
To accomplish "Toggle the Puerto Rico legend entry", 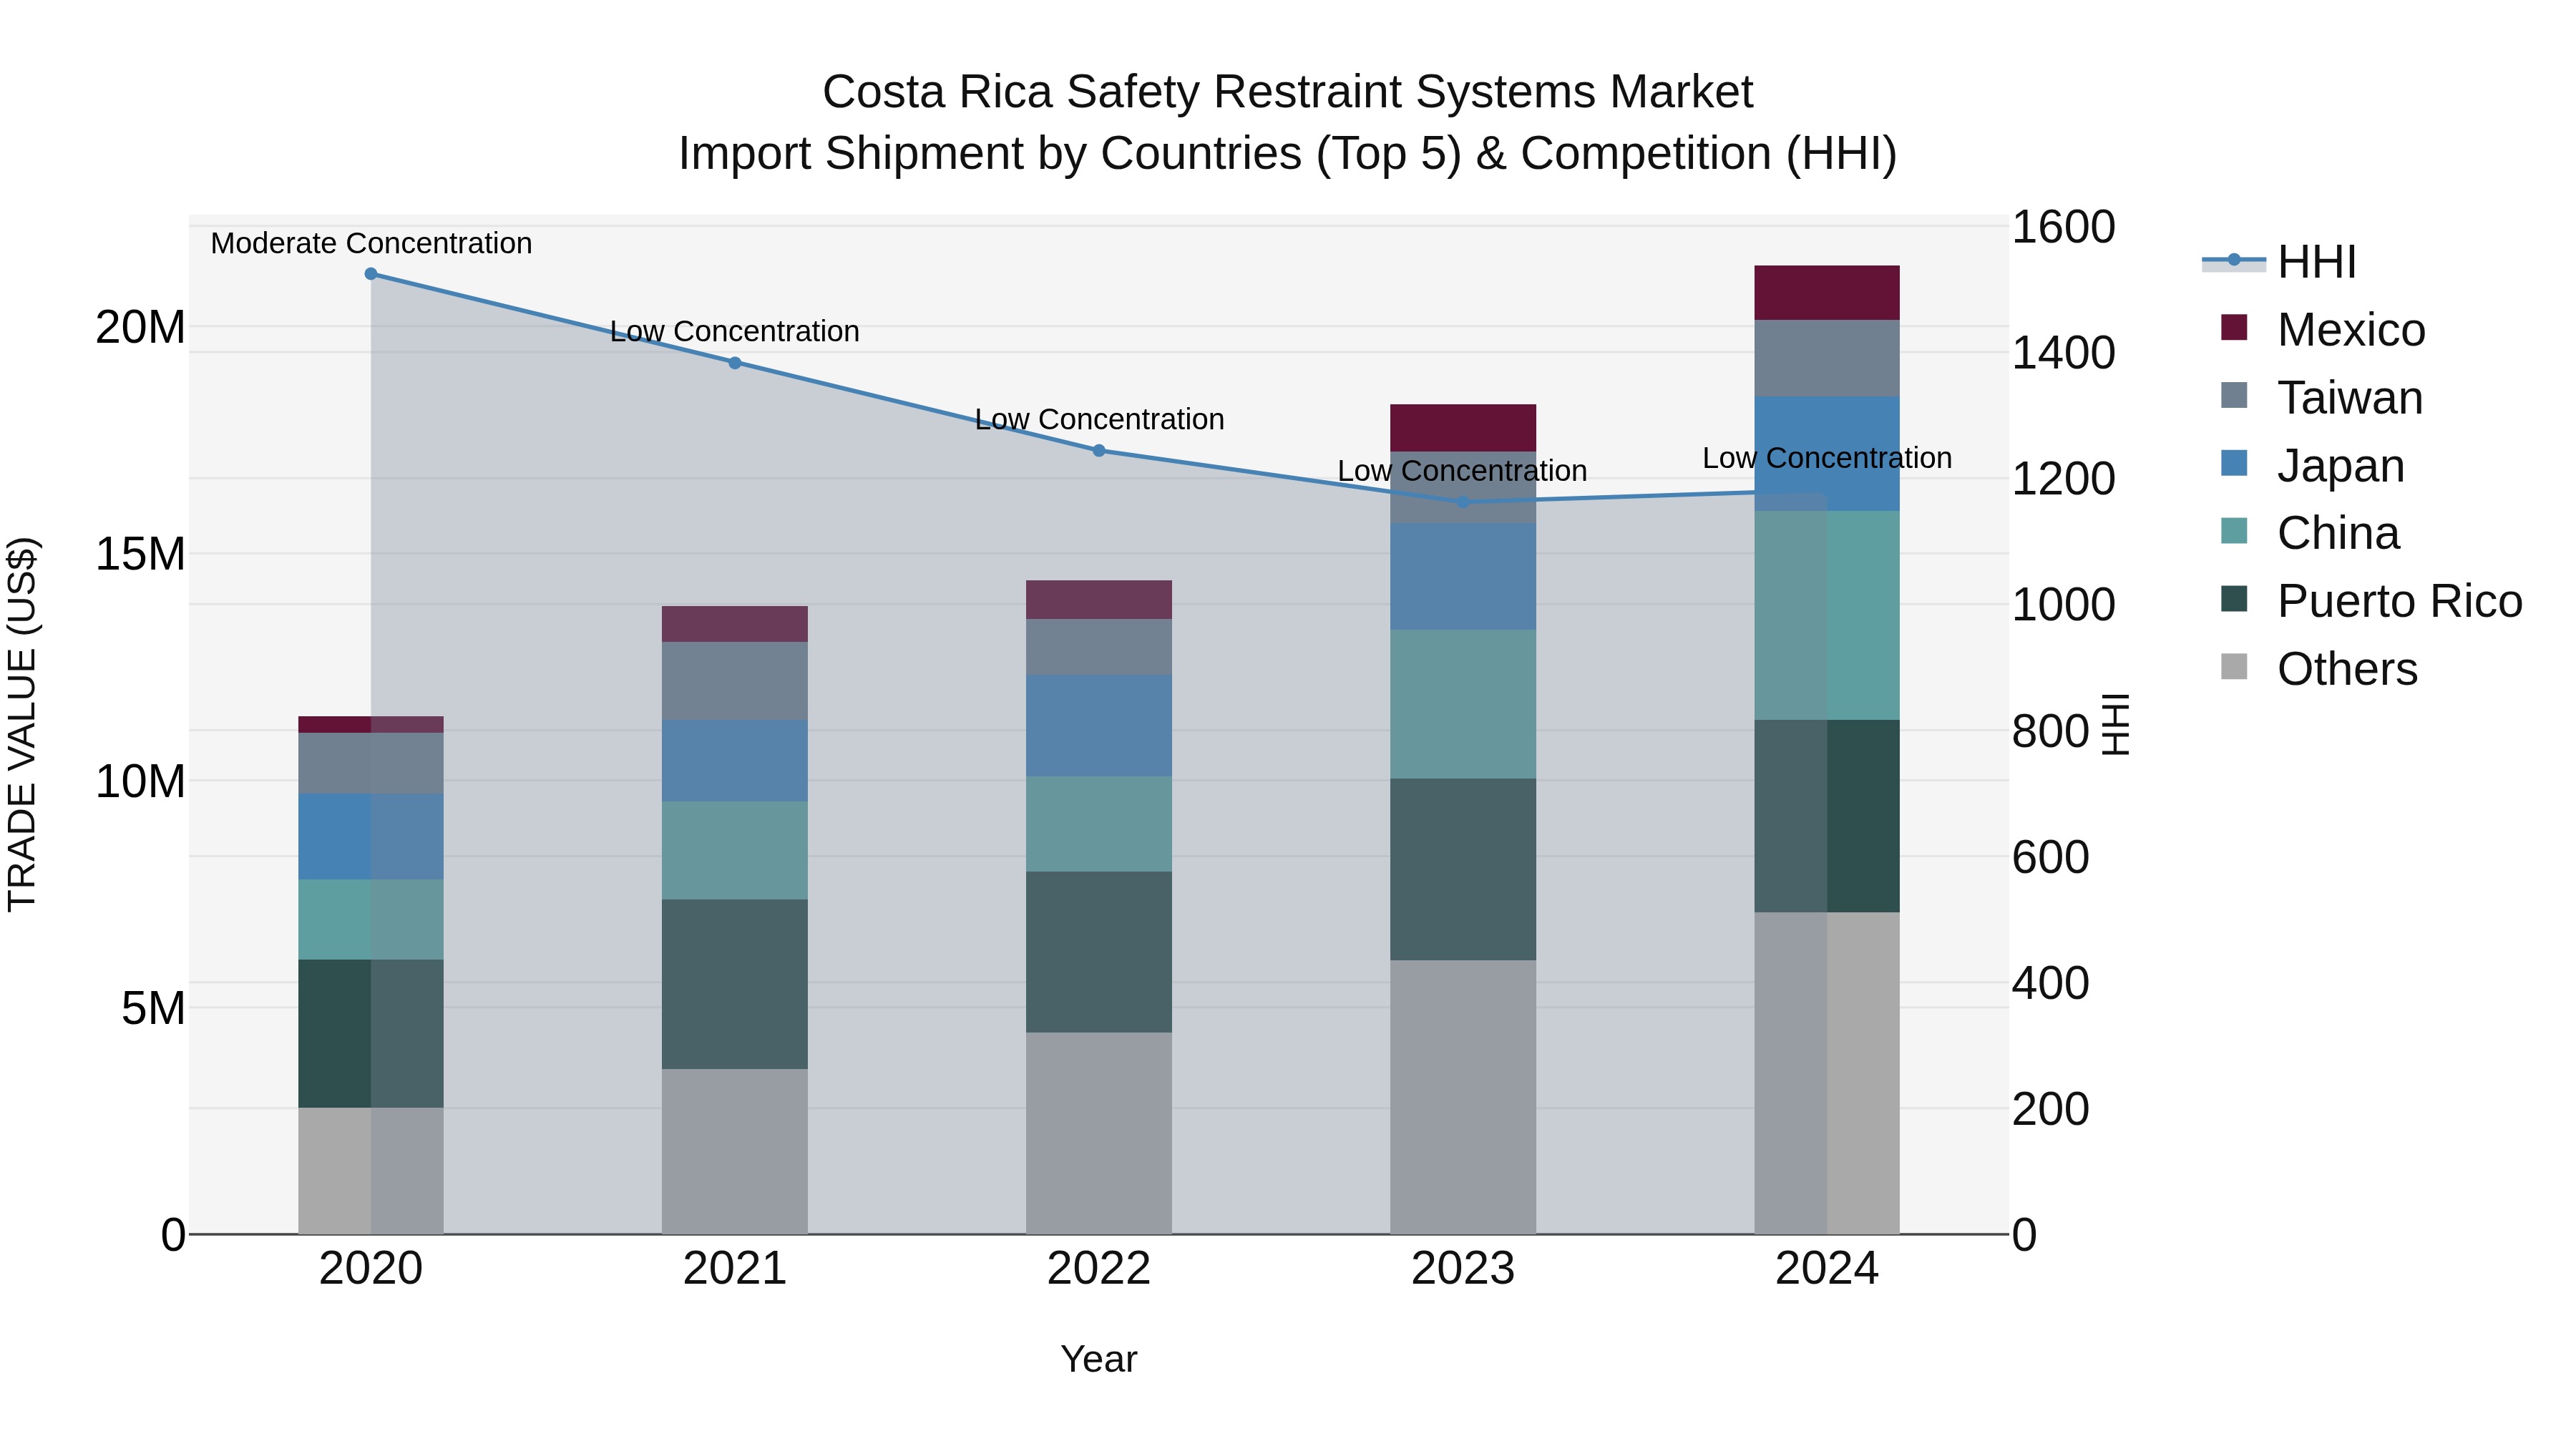I will pos(2371,601).
